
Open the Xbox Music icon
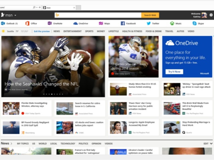click(172, 23)
